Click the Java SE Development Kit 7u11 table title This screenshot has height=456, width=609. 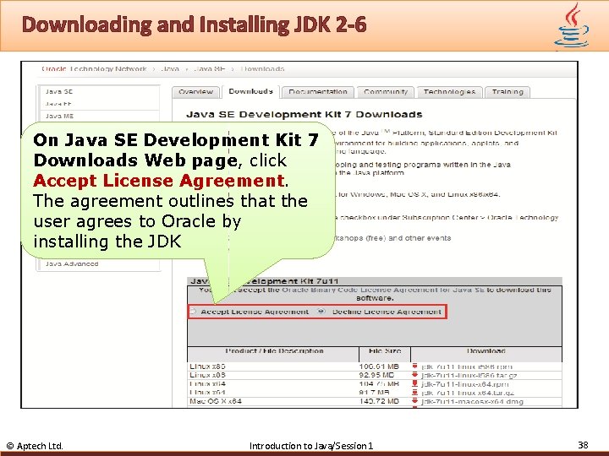pos(265,281)
